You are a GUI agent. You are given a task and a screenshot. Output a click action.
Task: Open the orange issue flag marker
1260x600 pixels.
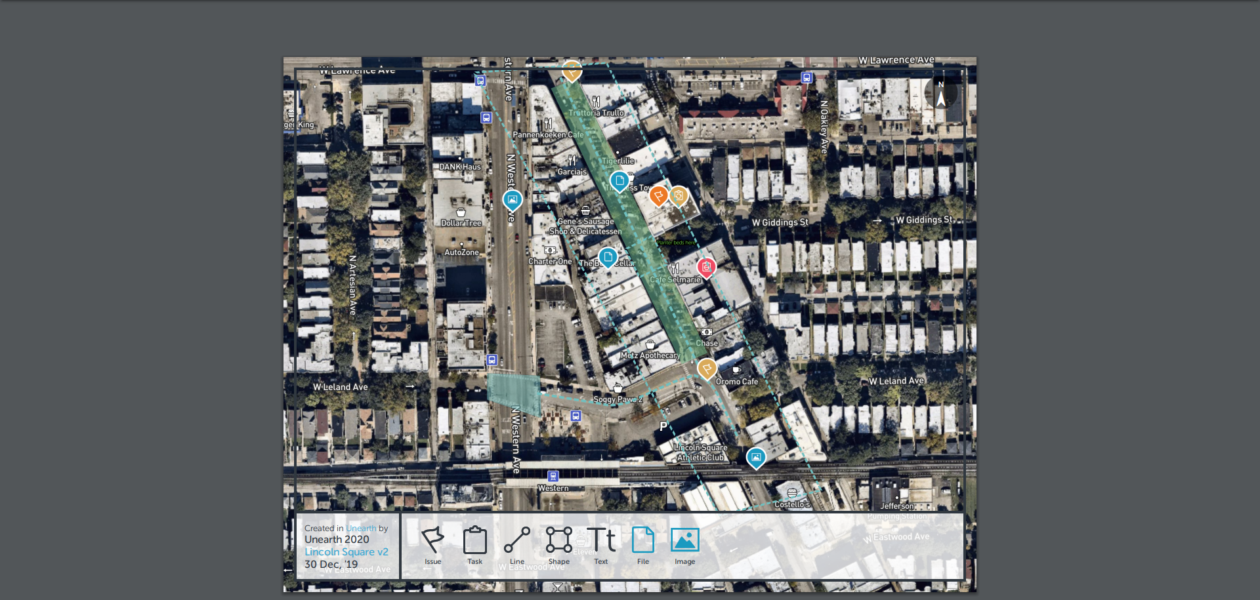coord(658,195)
